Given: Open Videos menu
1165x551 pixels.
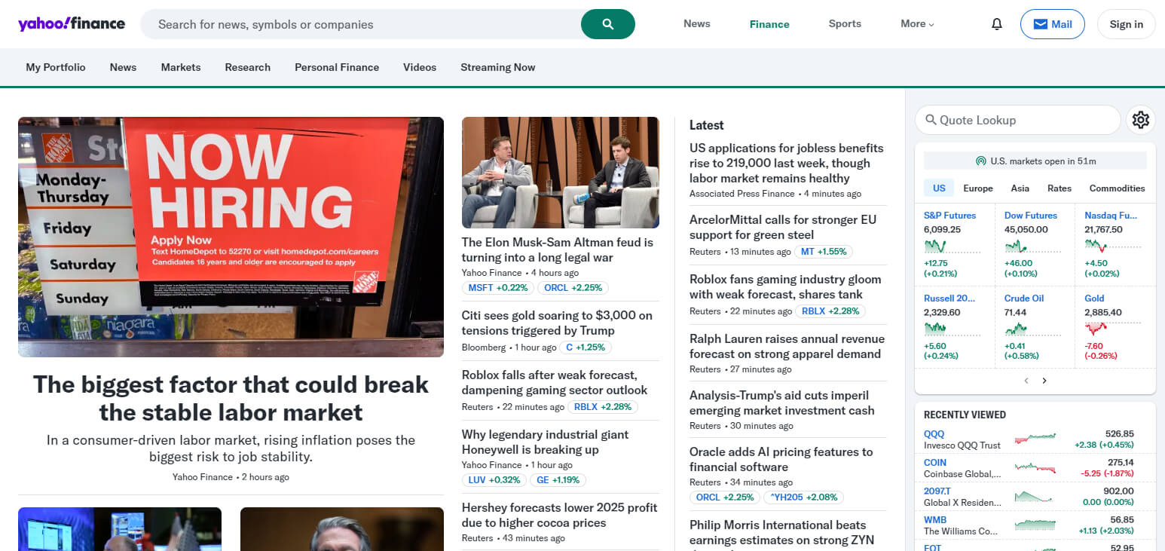Looking at the screenshot, I should click(x=420, y=67).
